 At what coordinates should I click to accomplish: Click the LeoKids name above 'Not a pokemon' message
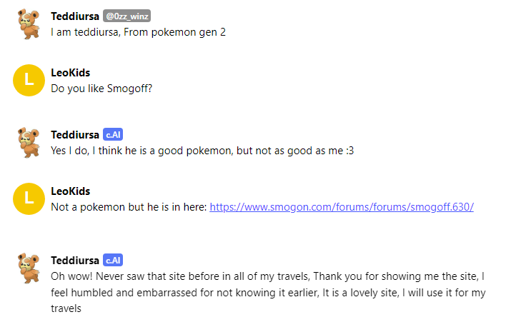pos(71,191)
